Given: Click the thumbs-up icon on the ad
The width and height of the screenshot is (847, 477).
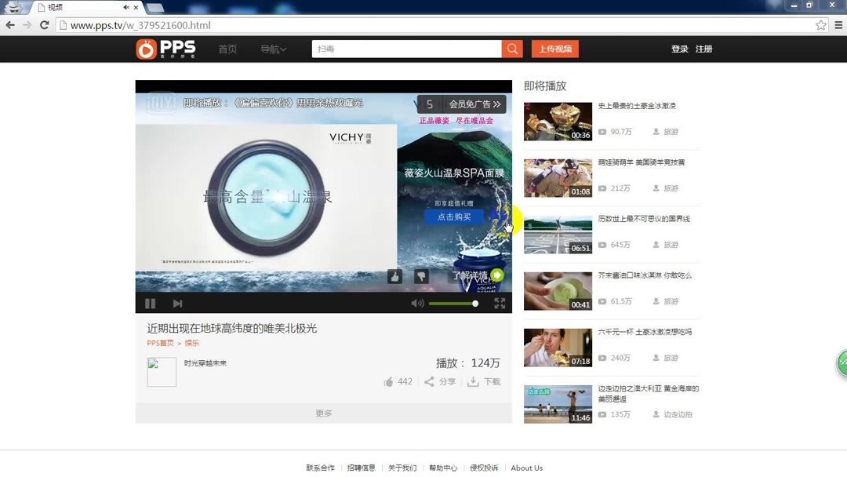Looking at the screenshot, I should click(x=394, y=276).
